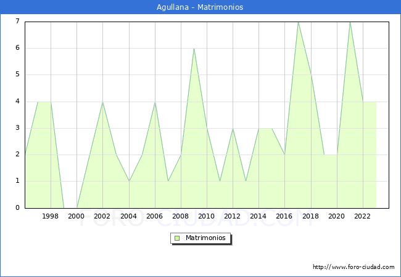Click the y-axis label 7
Image resolution: width=401 pixels, height=277 pixels.
[x=18, y=21]
